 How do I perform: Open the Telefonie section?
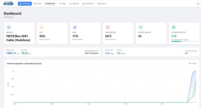[74, 3]
